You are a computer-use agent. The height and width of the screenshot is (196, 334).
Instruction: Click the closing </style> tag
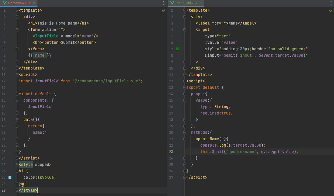(28, 190)
